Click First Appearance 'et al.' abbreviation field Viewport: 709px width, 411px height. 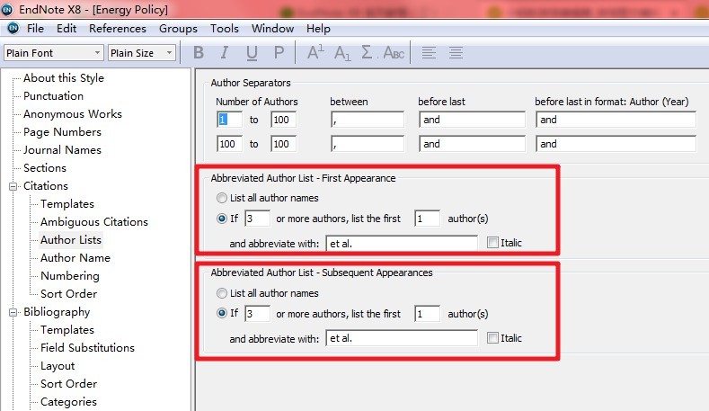coord(402,243)
